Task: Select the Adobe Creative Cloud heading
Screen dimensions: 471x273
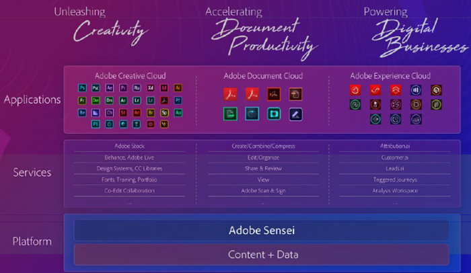Action: [131, 76]
